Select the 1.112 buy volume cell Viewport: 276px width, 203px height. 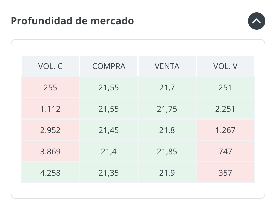click(50, 109)
